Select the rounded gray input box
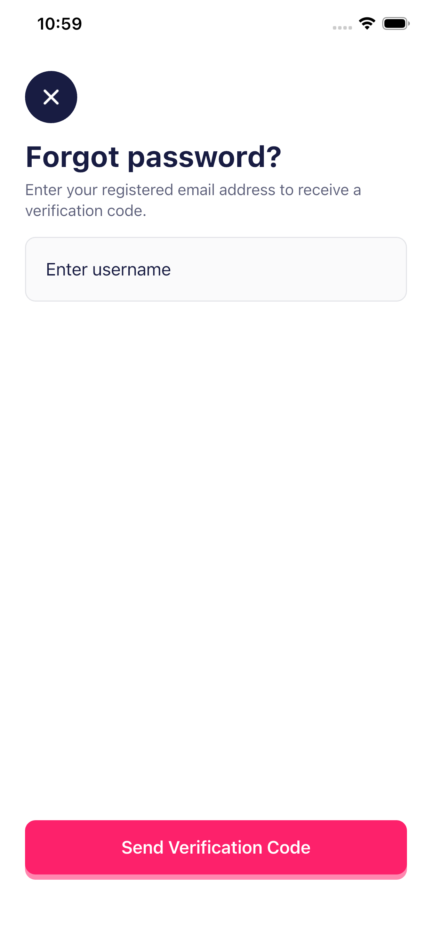432x935 pixels. tap(216, 269)
